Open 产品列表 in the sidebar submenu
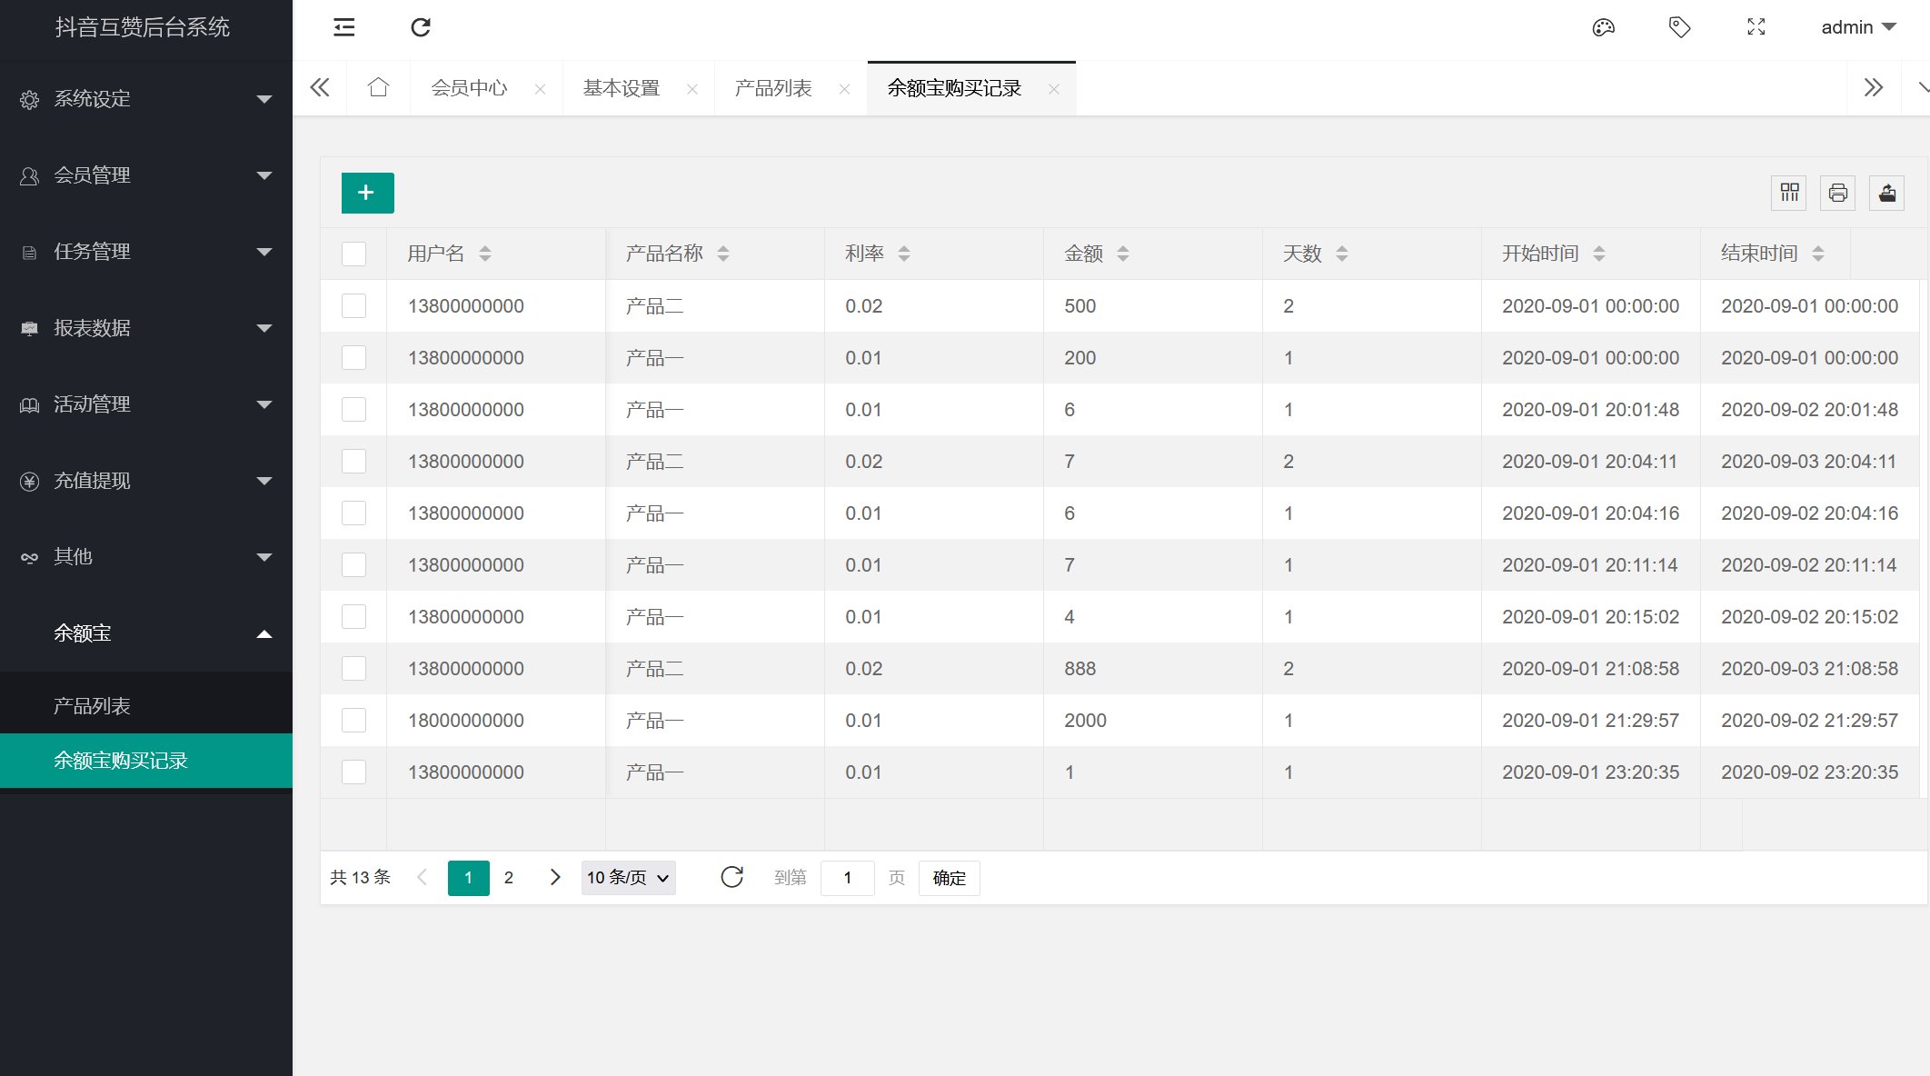The image size is (1930, 1076). point(146,706)
